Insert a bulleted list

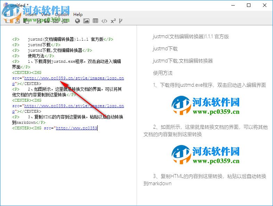[56, 21]
